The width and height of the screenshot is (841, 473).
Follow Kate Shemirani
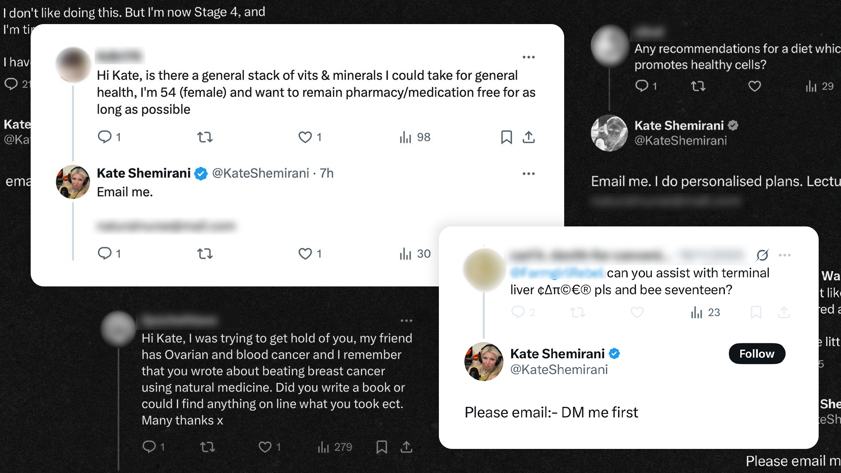coord(756,353)
